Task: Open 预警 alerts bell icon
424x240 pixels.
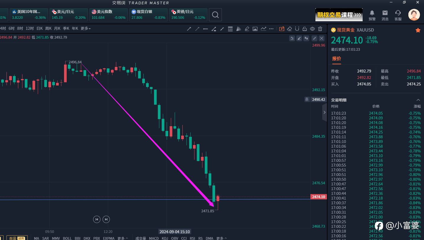Action: point(372,15)
